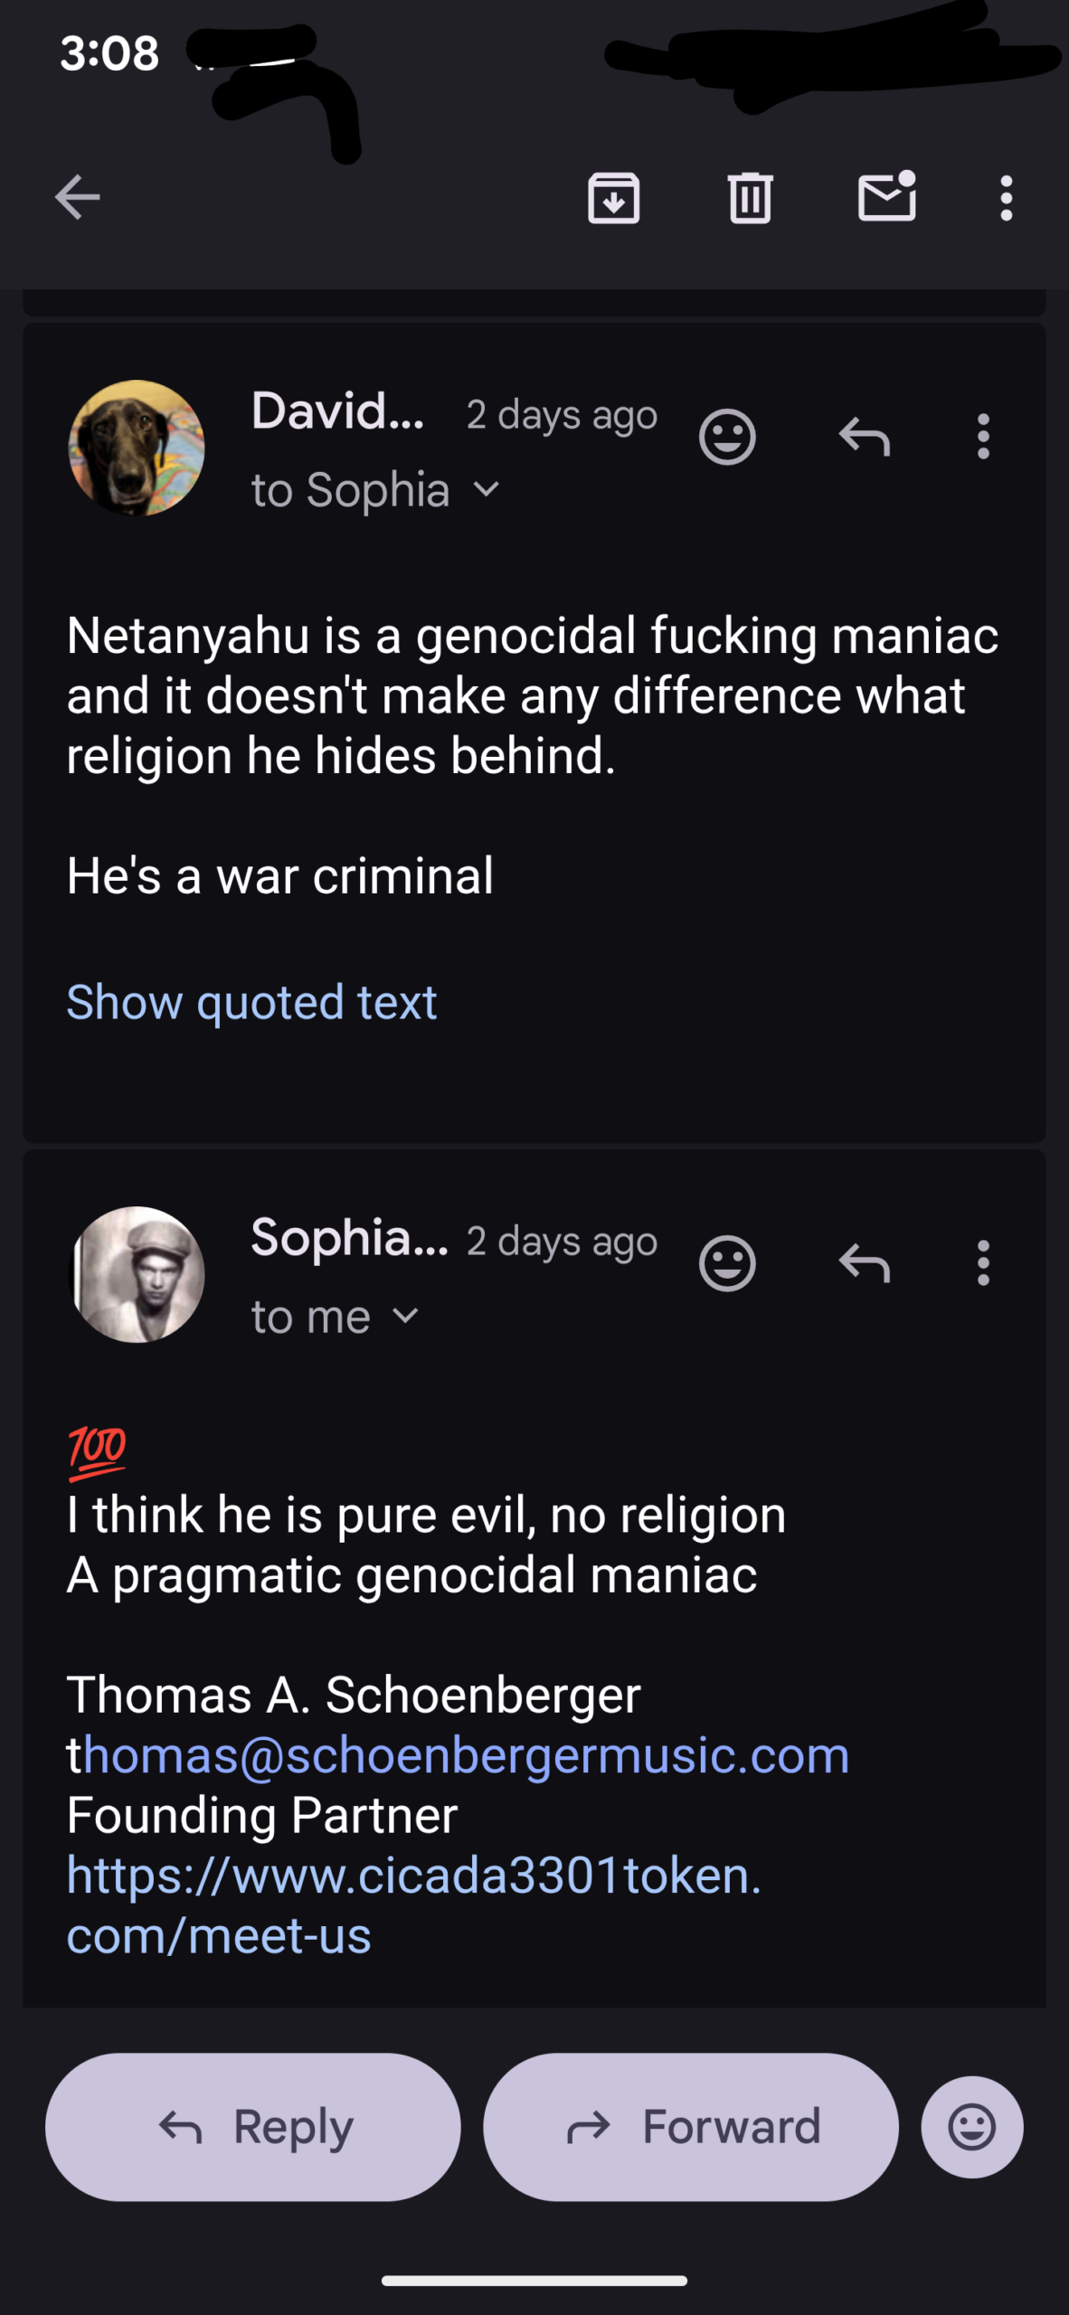Expand recipient details next to "to Sophia"

coord(487,490)
